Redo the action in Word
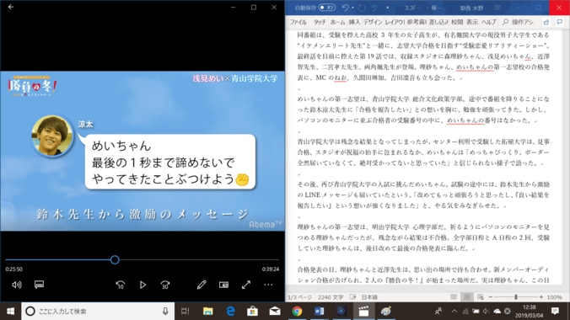 click(x=362, y=8)
